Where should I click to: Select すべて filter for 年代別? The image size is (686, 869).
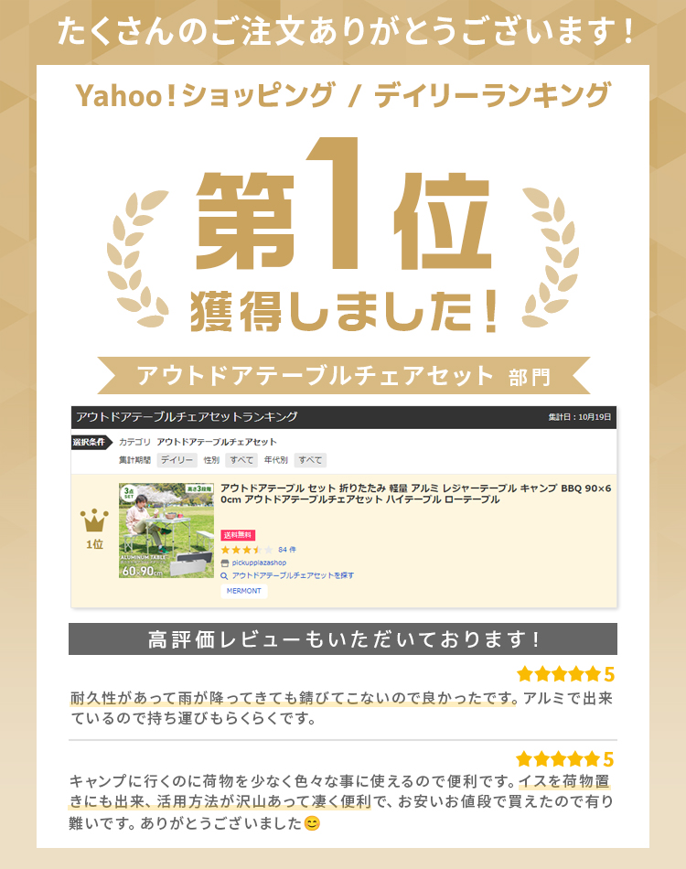coord(310,460)
